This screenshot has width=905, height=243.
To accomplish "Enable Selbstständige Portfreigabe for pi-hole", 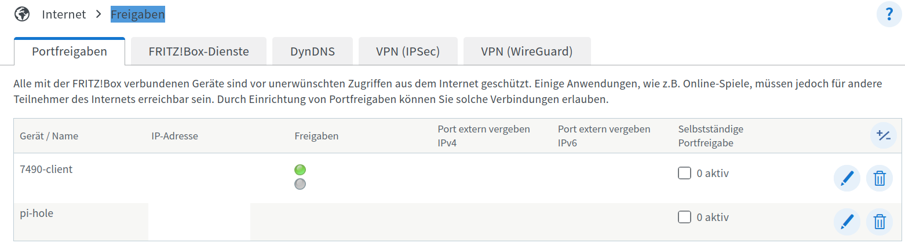I will pos(684,217).
